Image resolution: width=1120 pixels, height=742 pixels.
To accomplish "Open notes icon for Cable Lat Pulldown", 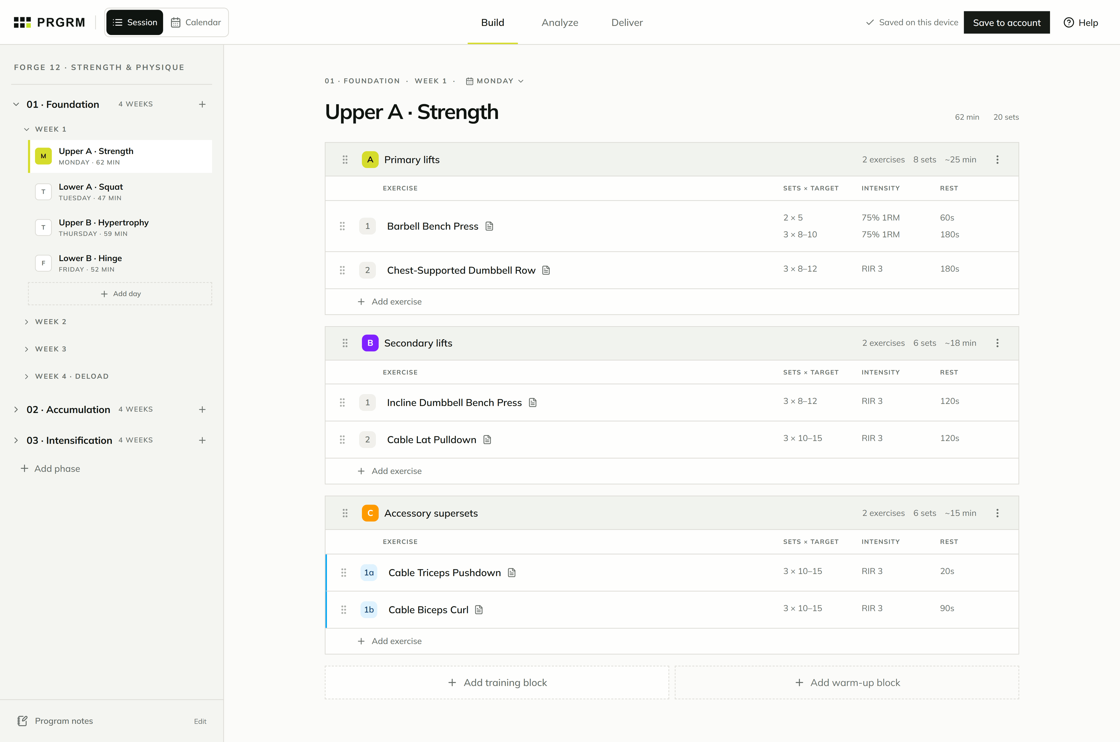I will 487,440.
